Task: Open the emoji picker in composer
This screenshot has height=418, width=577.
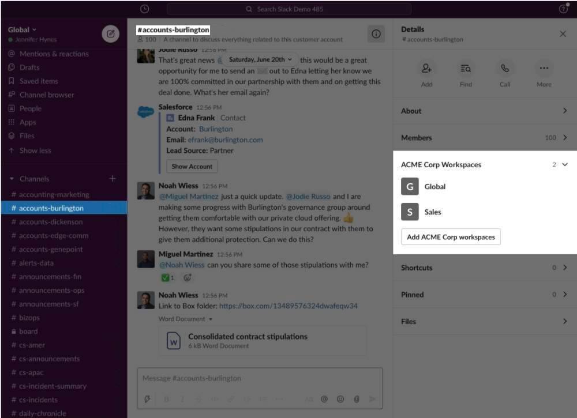Action: (x=340, y=399)
